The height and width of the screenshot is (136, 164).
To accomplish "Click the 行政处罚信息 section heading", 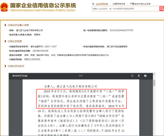I will (x=15, y=41).
